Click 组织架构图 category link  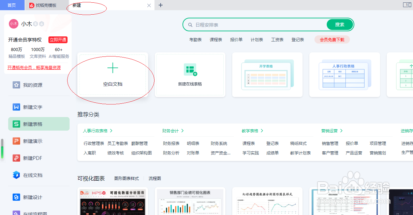tap(142, 153)
